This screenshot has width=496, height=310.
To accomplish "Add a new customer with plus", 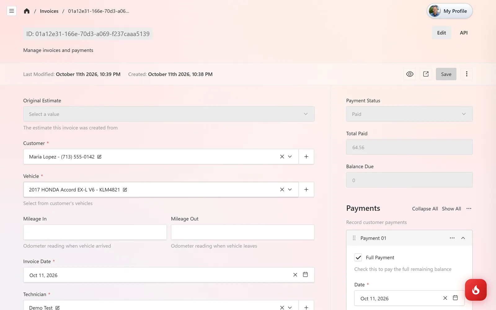I will (306, 157).
